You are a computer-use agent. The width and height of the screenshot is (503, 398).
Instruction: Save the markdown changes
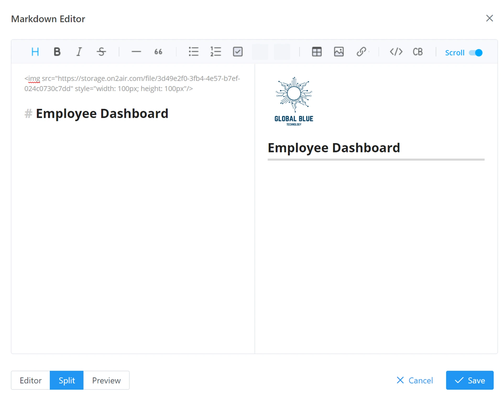click(469, 380)
